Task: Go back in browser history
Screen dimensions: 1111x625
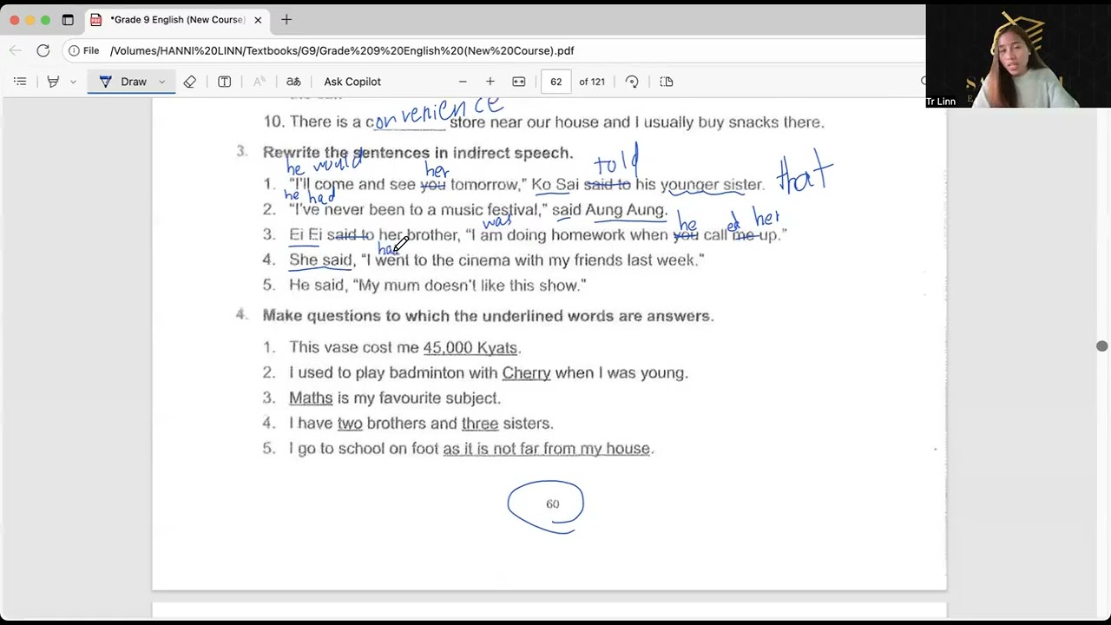Action: click(16, 50)
